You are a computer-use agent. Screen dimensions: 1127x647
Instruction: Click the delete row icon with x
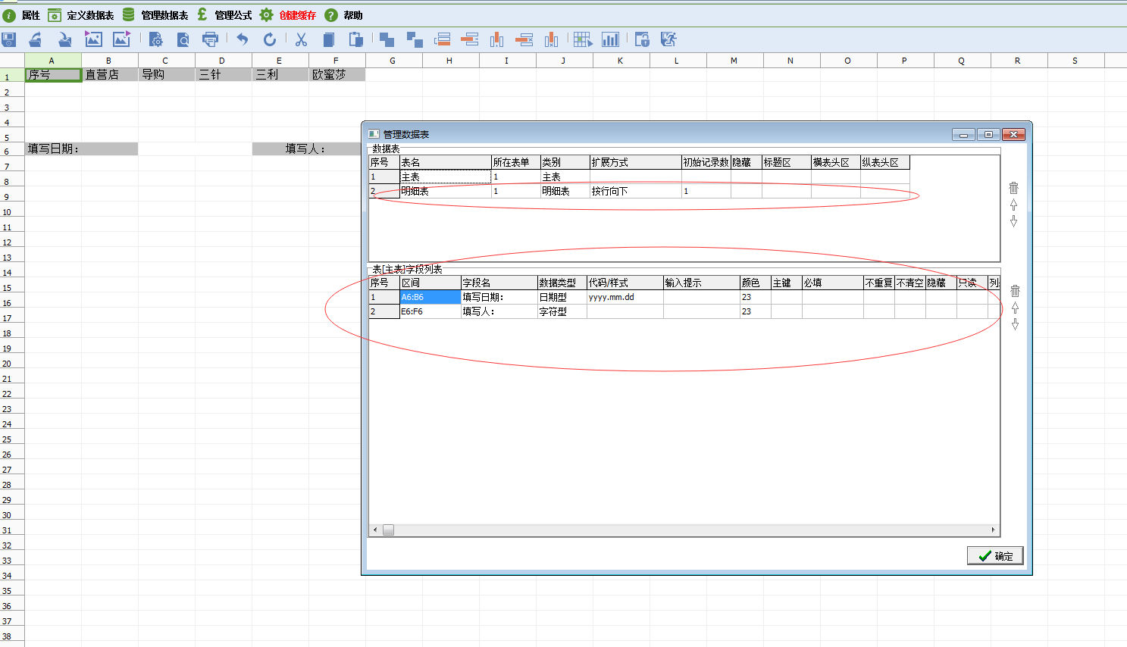click(524, 39)
